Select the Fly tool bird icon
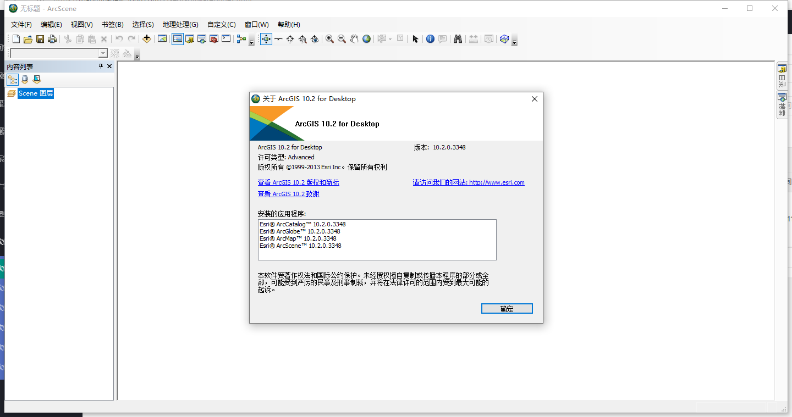 pos(279,39)
